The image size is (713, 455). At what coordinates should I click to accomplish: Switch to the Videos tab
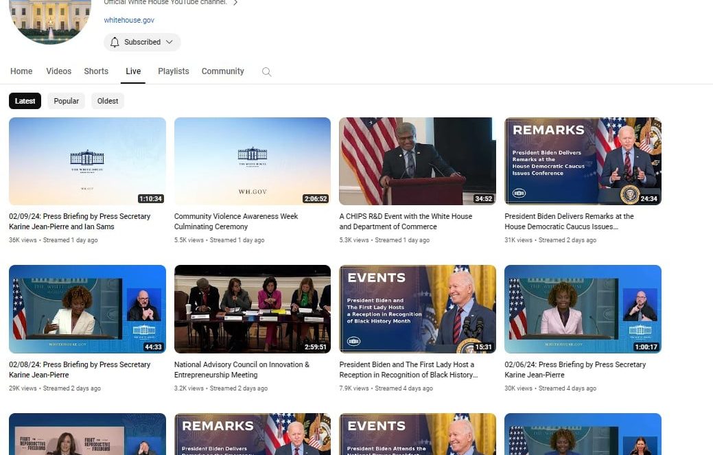[x=58, y=71]
